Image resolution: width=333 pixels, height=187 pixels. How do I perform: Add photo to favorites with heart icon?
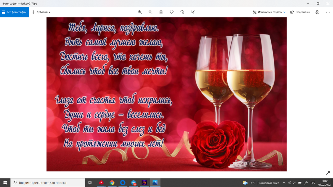[171, 12]
